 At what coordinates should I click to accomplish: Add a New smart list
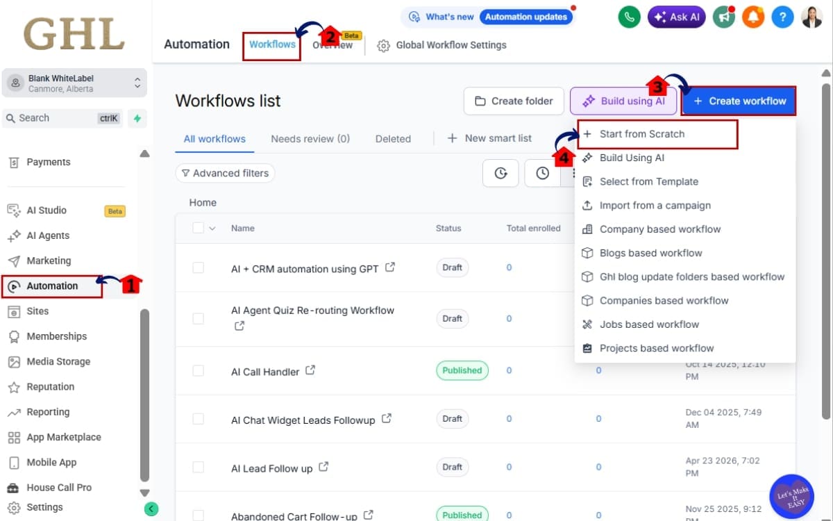[489, 139]
